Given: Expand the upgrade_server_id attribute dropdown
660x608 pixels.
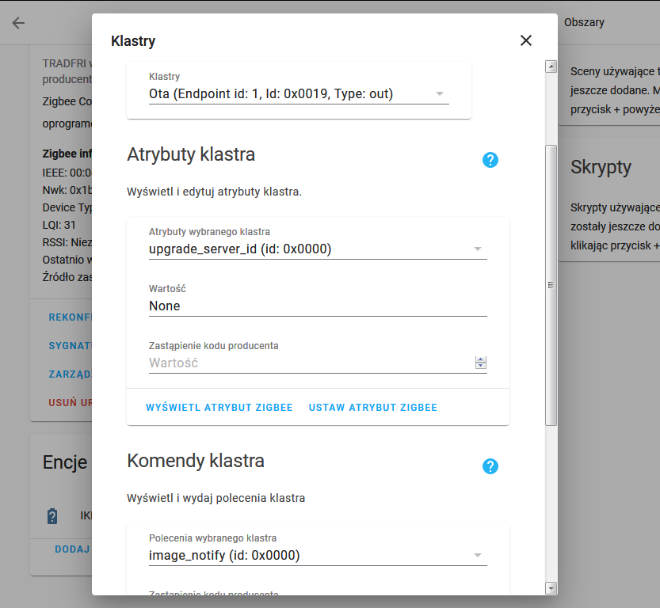Looking at the screenshot, I should pyautogui.click(x=318, y=249).
